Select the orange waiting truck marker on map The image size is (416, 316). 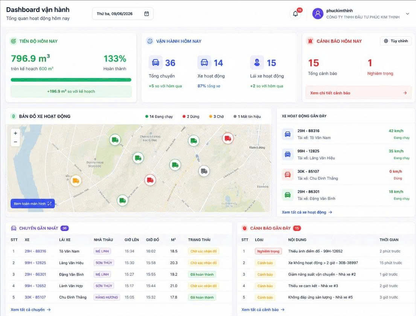[x=76, y=181]
